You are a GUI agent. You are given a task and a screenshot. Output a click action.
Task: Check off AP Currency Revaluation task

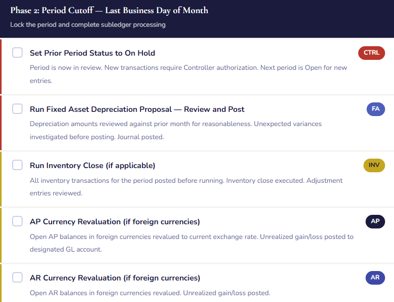coord(17,221)
